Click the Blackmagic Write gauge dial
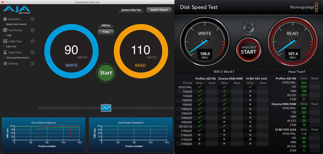Viewport: 323px width, 154px height. click(204, 41)
